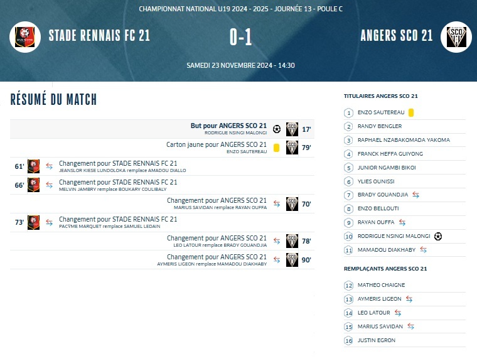Open STADE RENNAIS FC 21 team name

99,36
